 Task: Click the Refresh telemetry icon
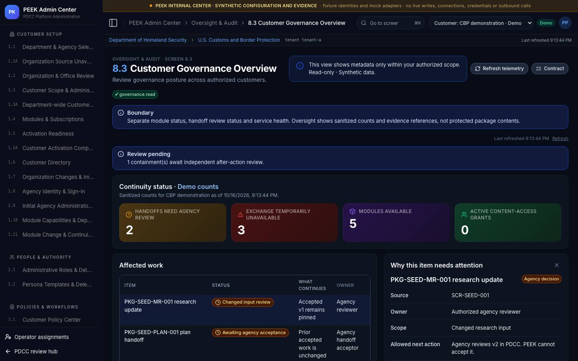point(478,69)
